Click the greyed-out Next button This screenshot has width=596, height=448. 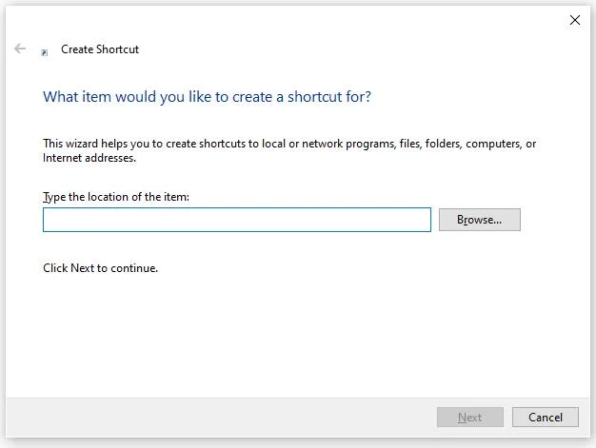click(x=469, y=417)
